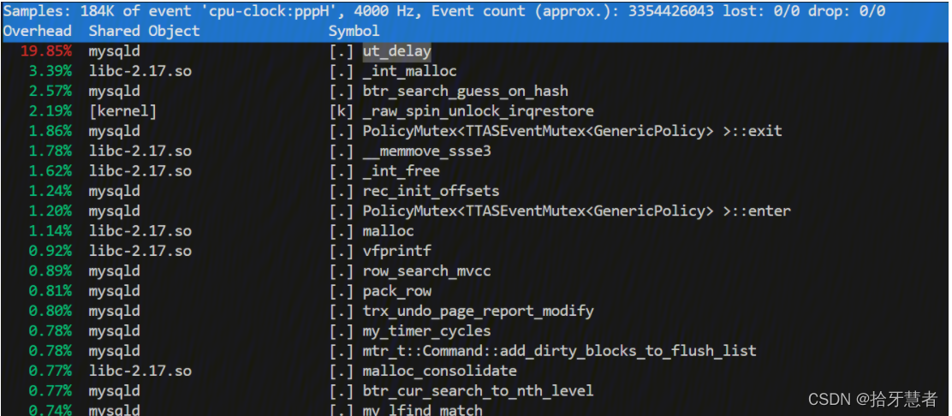The width and height of the screenshot is (952, 416).
Task: Click the __memmove_ssse3 symbol
Action: [427, 152]
